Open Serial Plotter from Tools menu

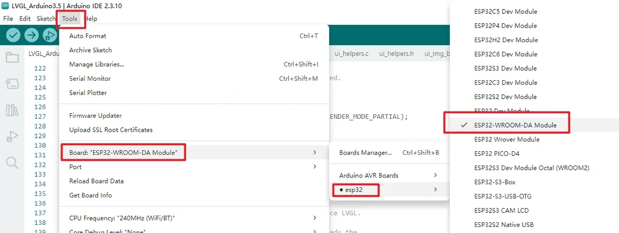[x=194, y=93]
